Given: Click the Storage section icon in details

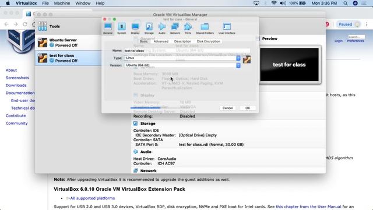Looking at the screenshot, I should coord(135,123).
